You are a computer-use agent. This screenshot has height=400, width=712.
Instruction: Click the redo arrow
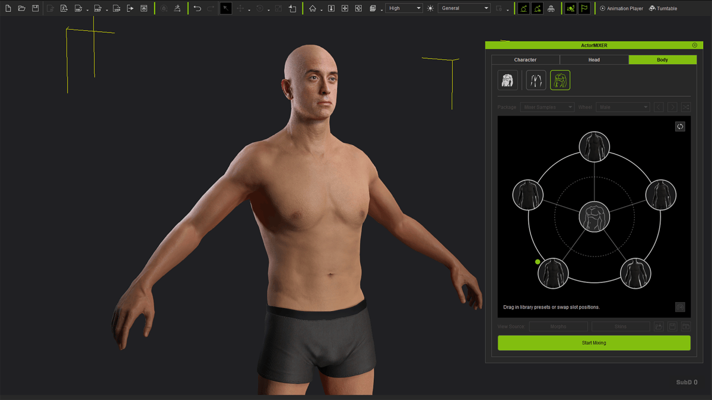click(x=211, y=8)
